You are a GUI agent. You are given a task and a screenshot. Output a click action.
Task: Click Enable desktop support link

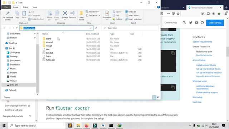coord(207,92)
